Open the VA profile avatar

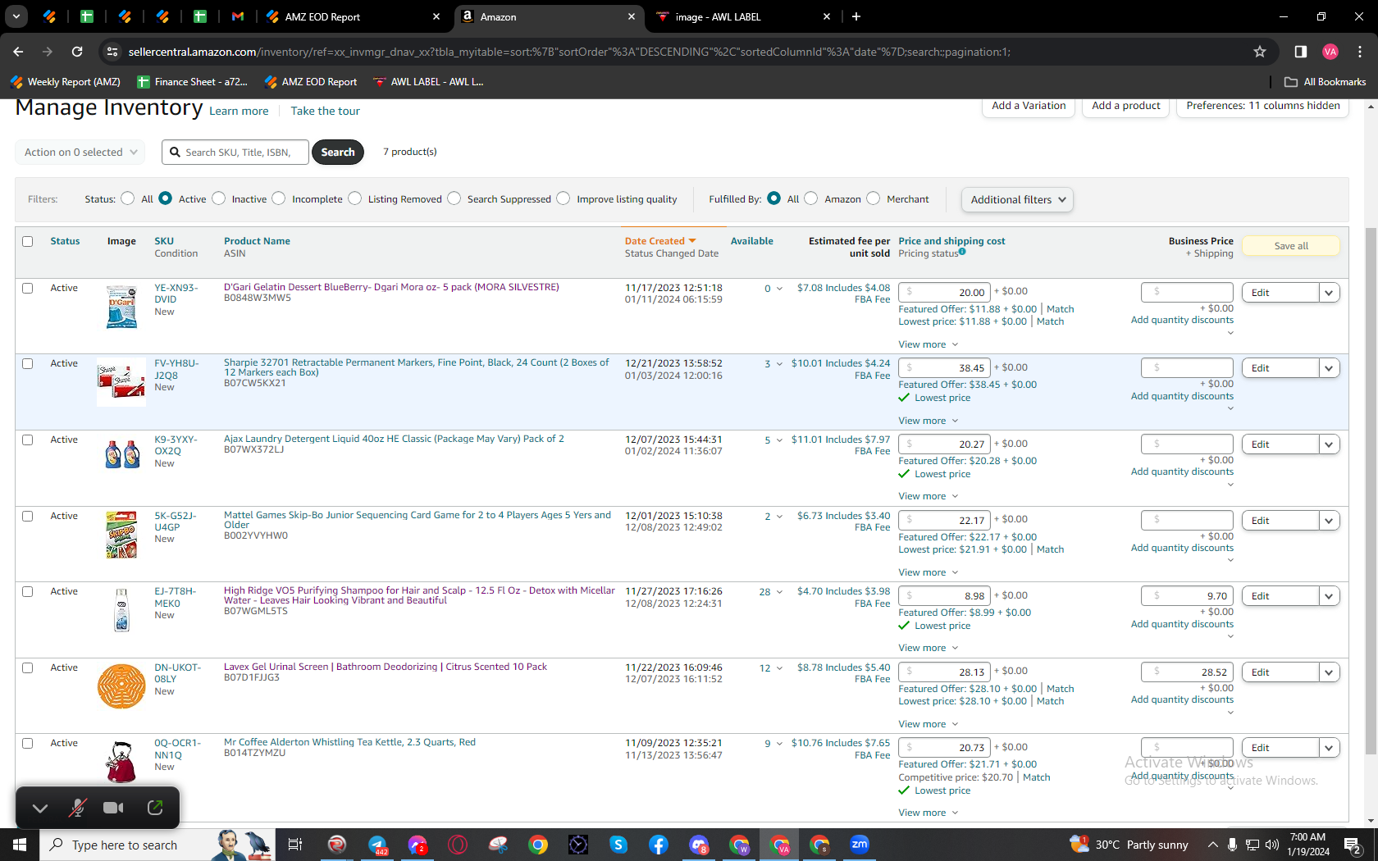pyautogui.click(x=1330, y=52)
